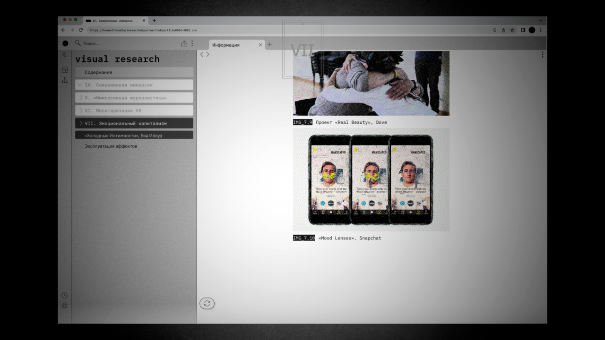Bookmark this page with the star icon
The width and height of the screenshot is (605, 340).
(512, 30)
